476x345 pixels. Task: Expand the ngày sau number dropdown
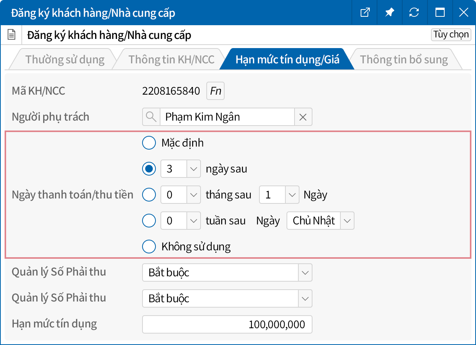click(x=193, y=169)
